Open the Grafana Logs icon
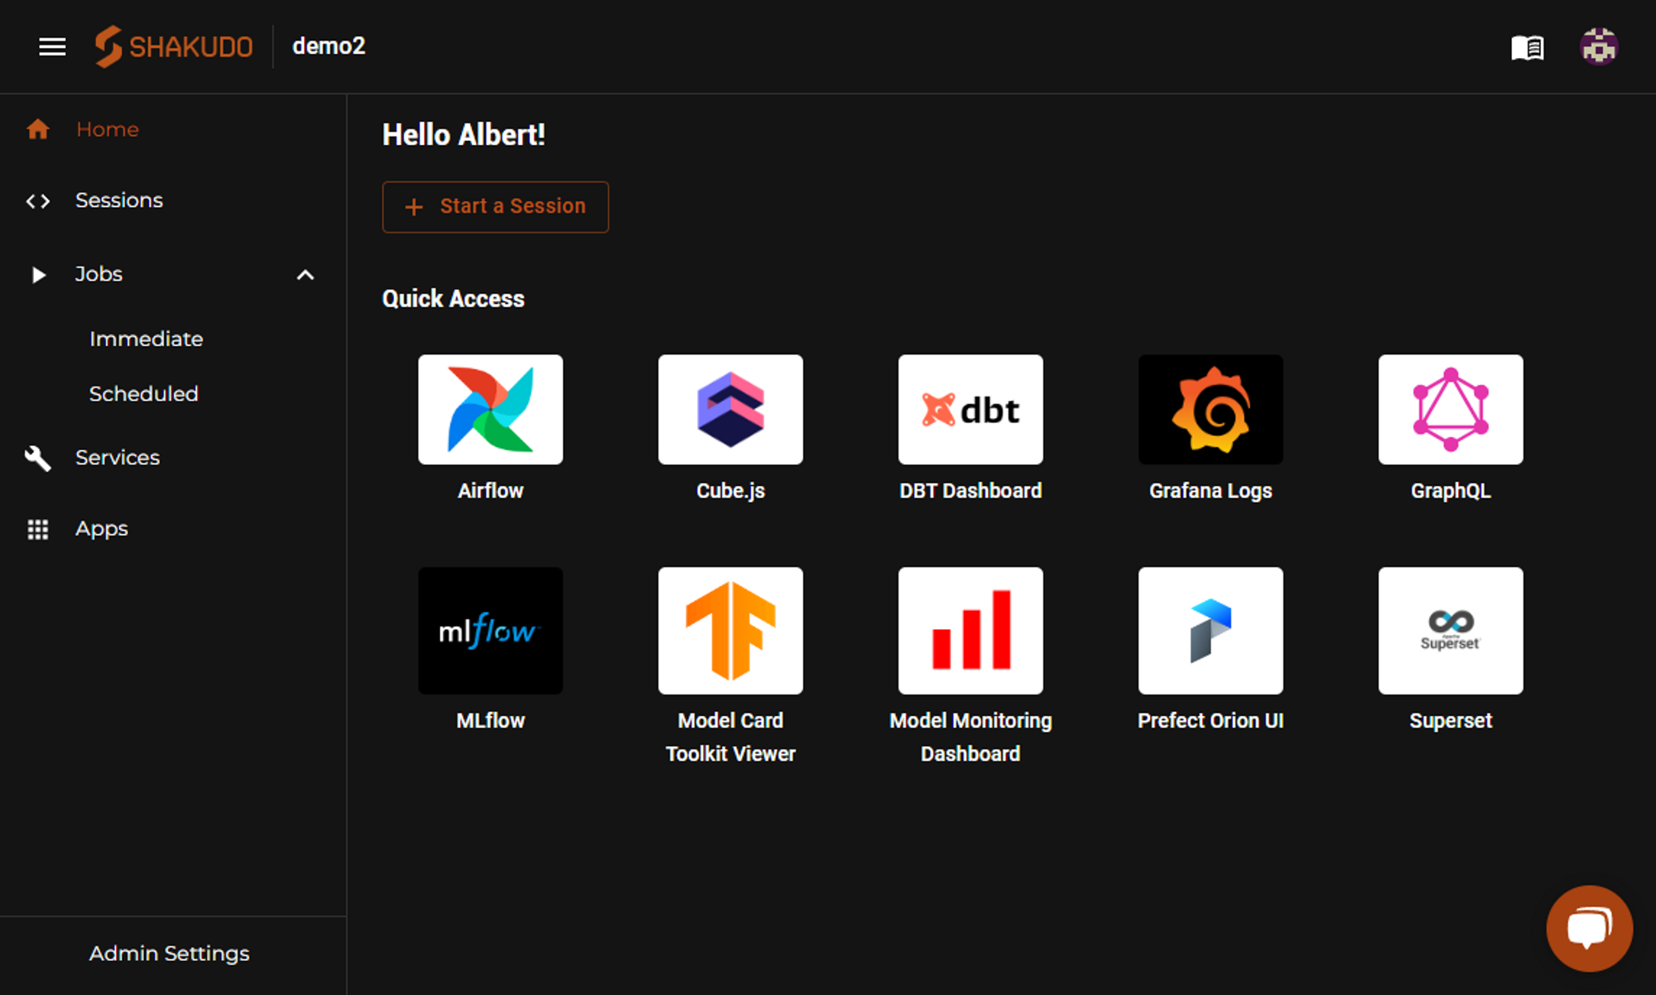Screen dimensions: 1656x995 coord(1211,410)
